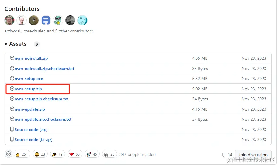Open acdvorak's contributor avatar
Image resolution: width=277 pixels, height=165 pixels.
[9, 20]
